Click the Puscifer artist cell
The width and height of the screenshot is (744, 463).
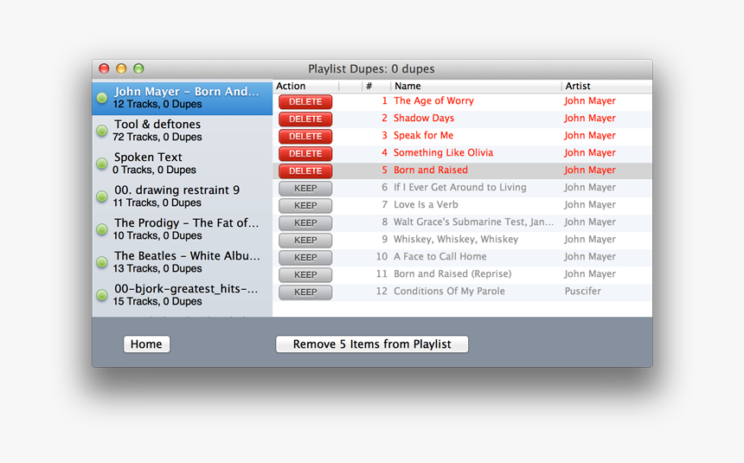click(x=583, y=291)
